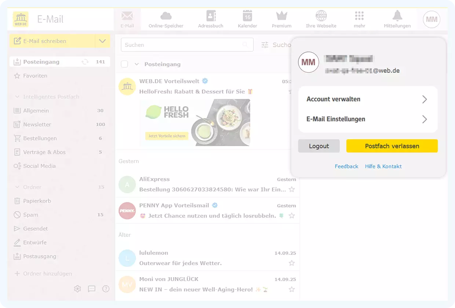Star the lululemon email
455x308 pixels.
[292, 263]
